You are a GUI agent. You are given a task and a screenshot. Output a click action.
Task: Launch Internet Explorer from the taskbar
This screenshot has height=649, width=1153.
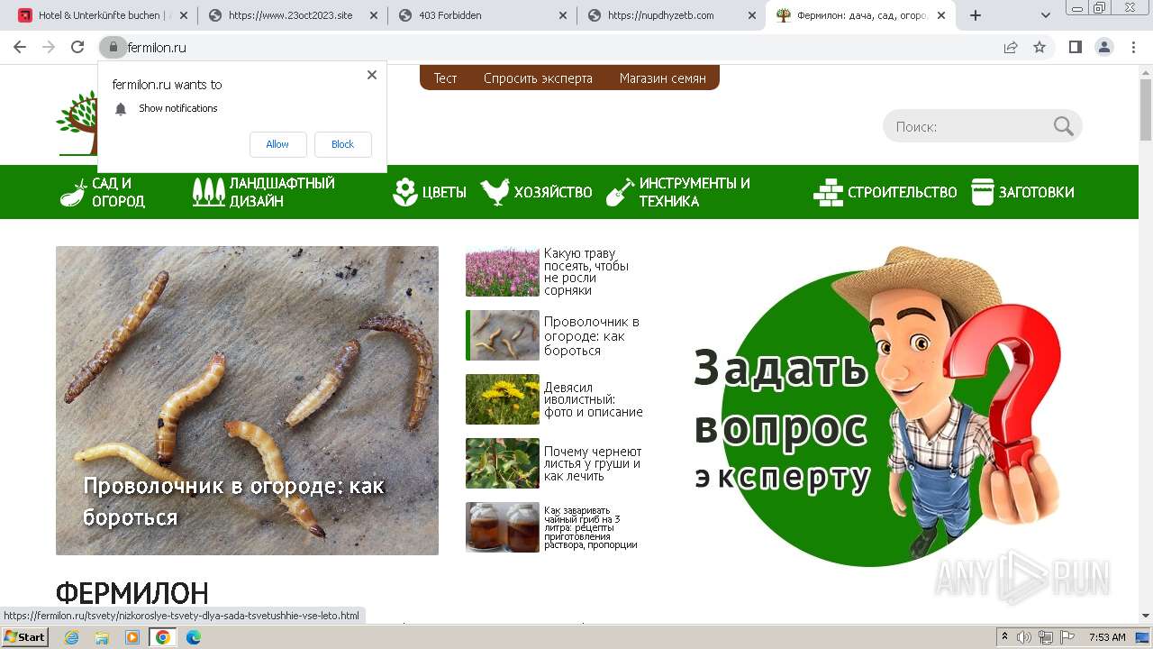(72, 637)
